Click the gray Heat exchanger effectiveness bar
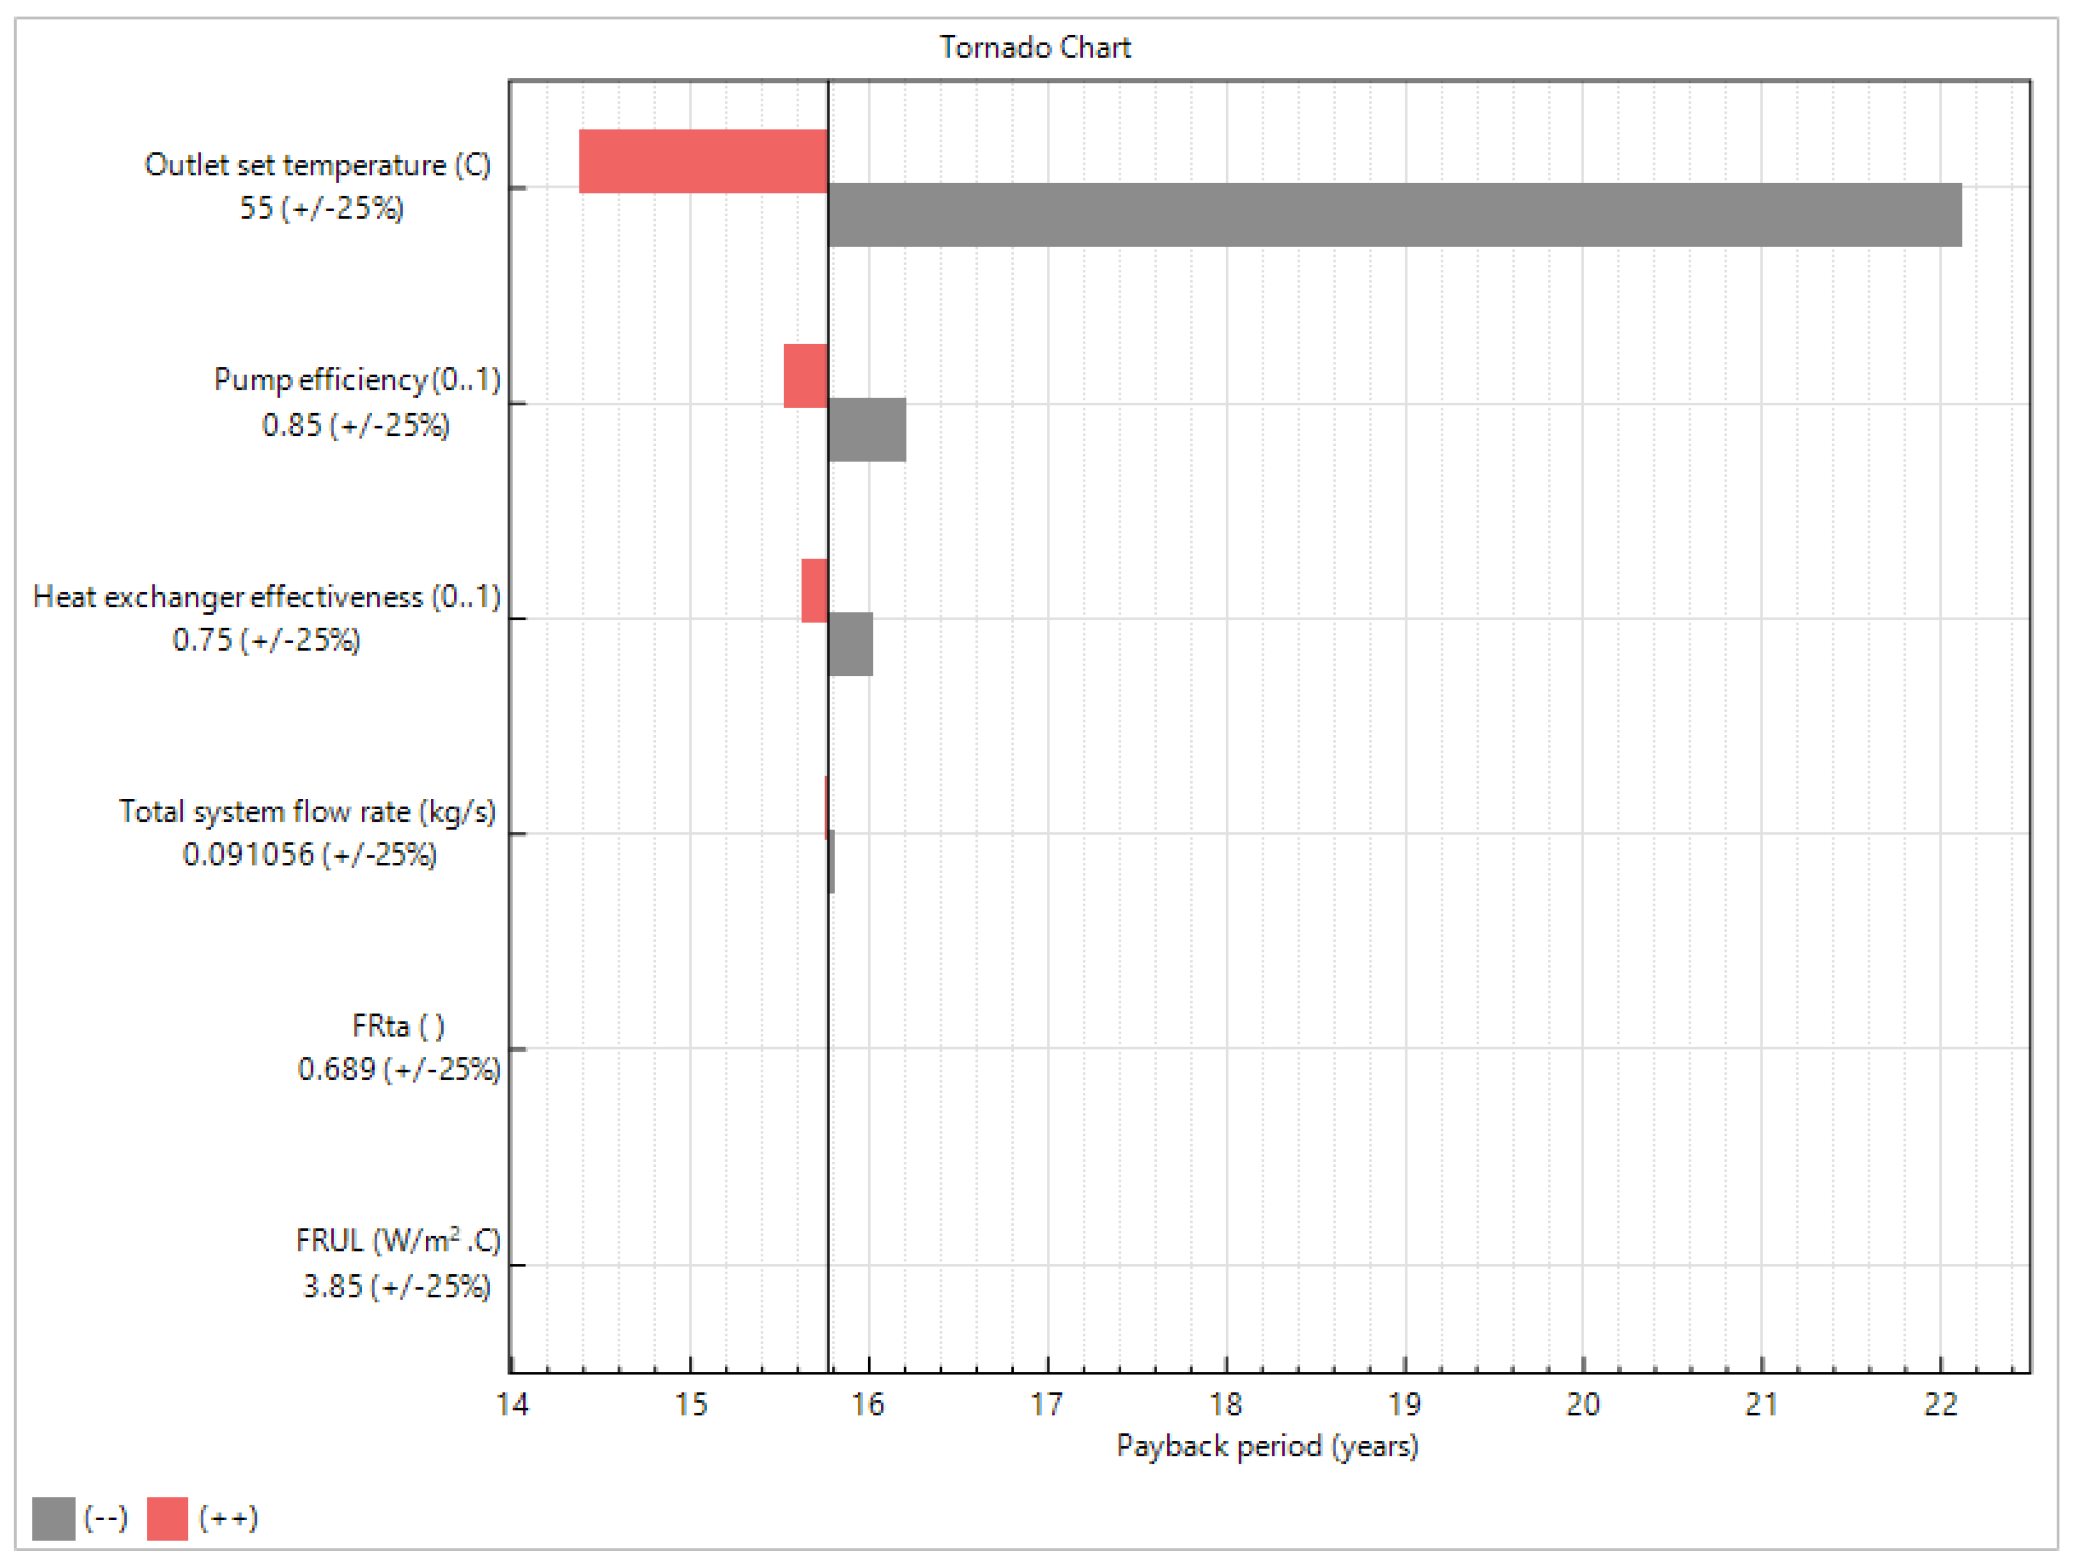The image size is (2076, 1567). [x=850, y=645]
